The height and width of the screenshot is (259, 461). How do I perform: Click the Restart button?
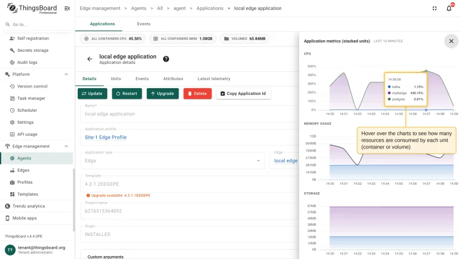click(x=127, y=94)
